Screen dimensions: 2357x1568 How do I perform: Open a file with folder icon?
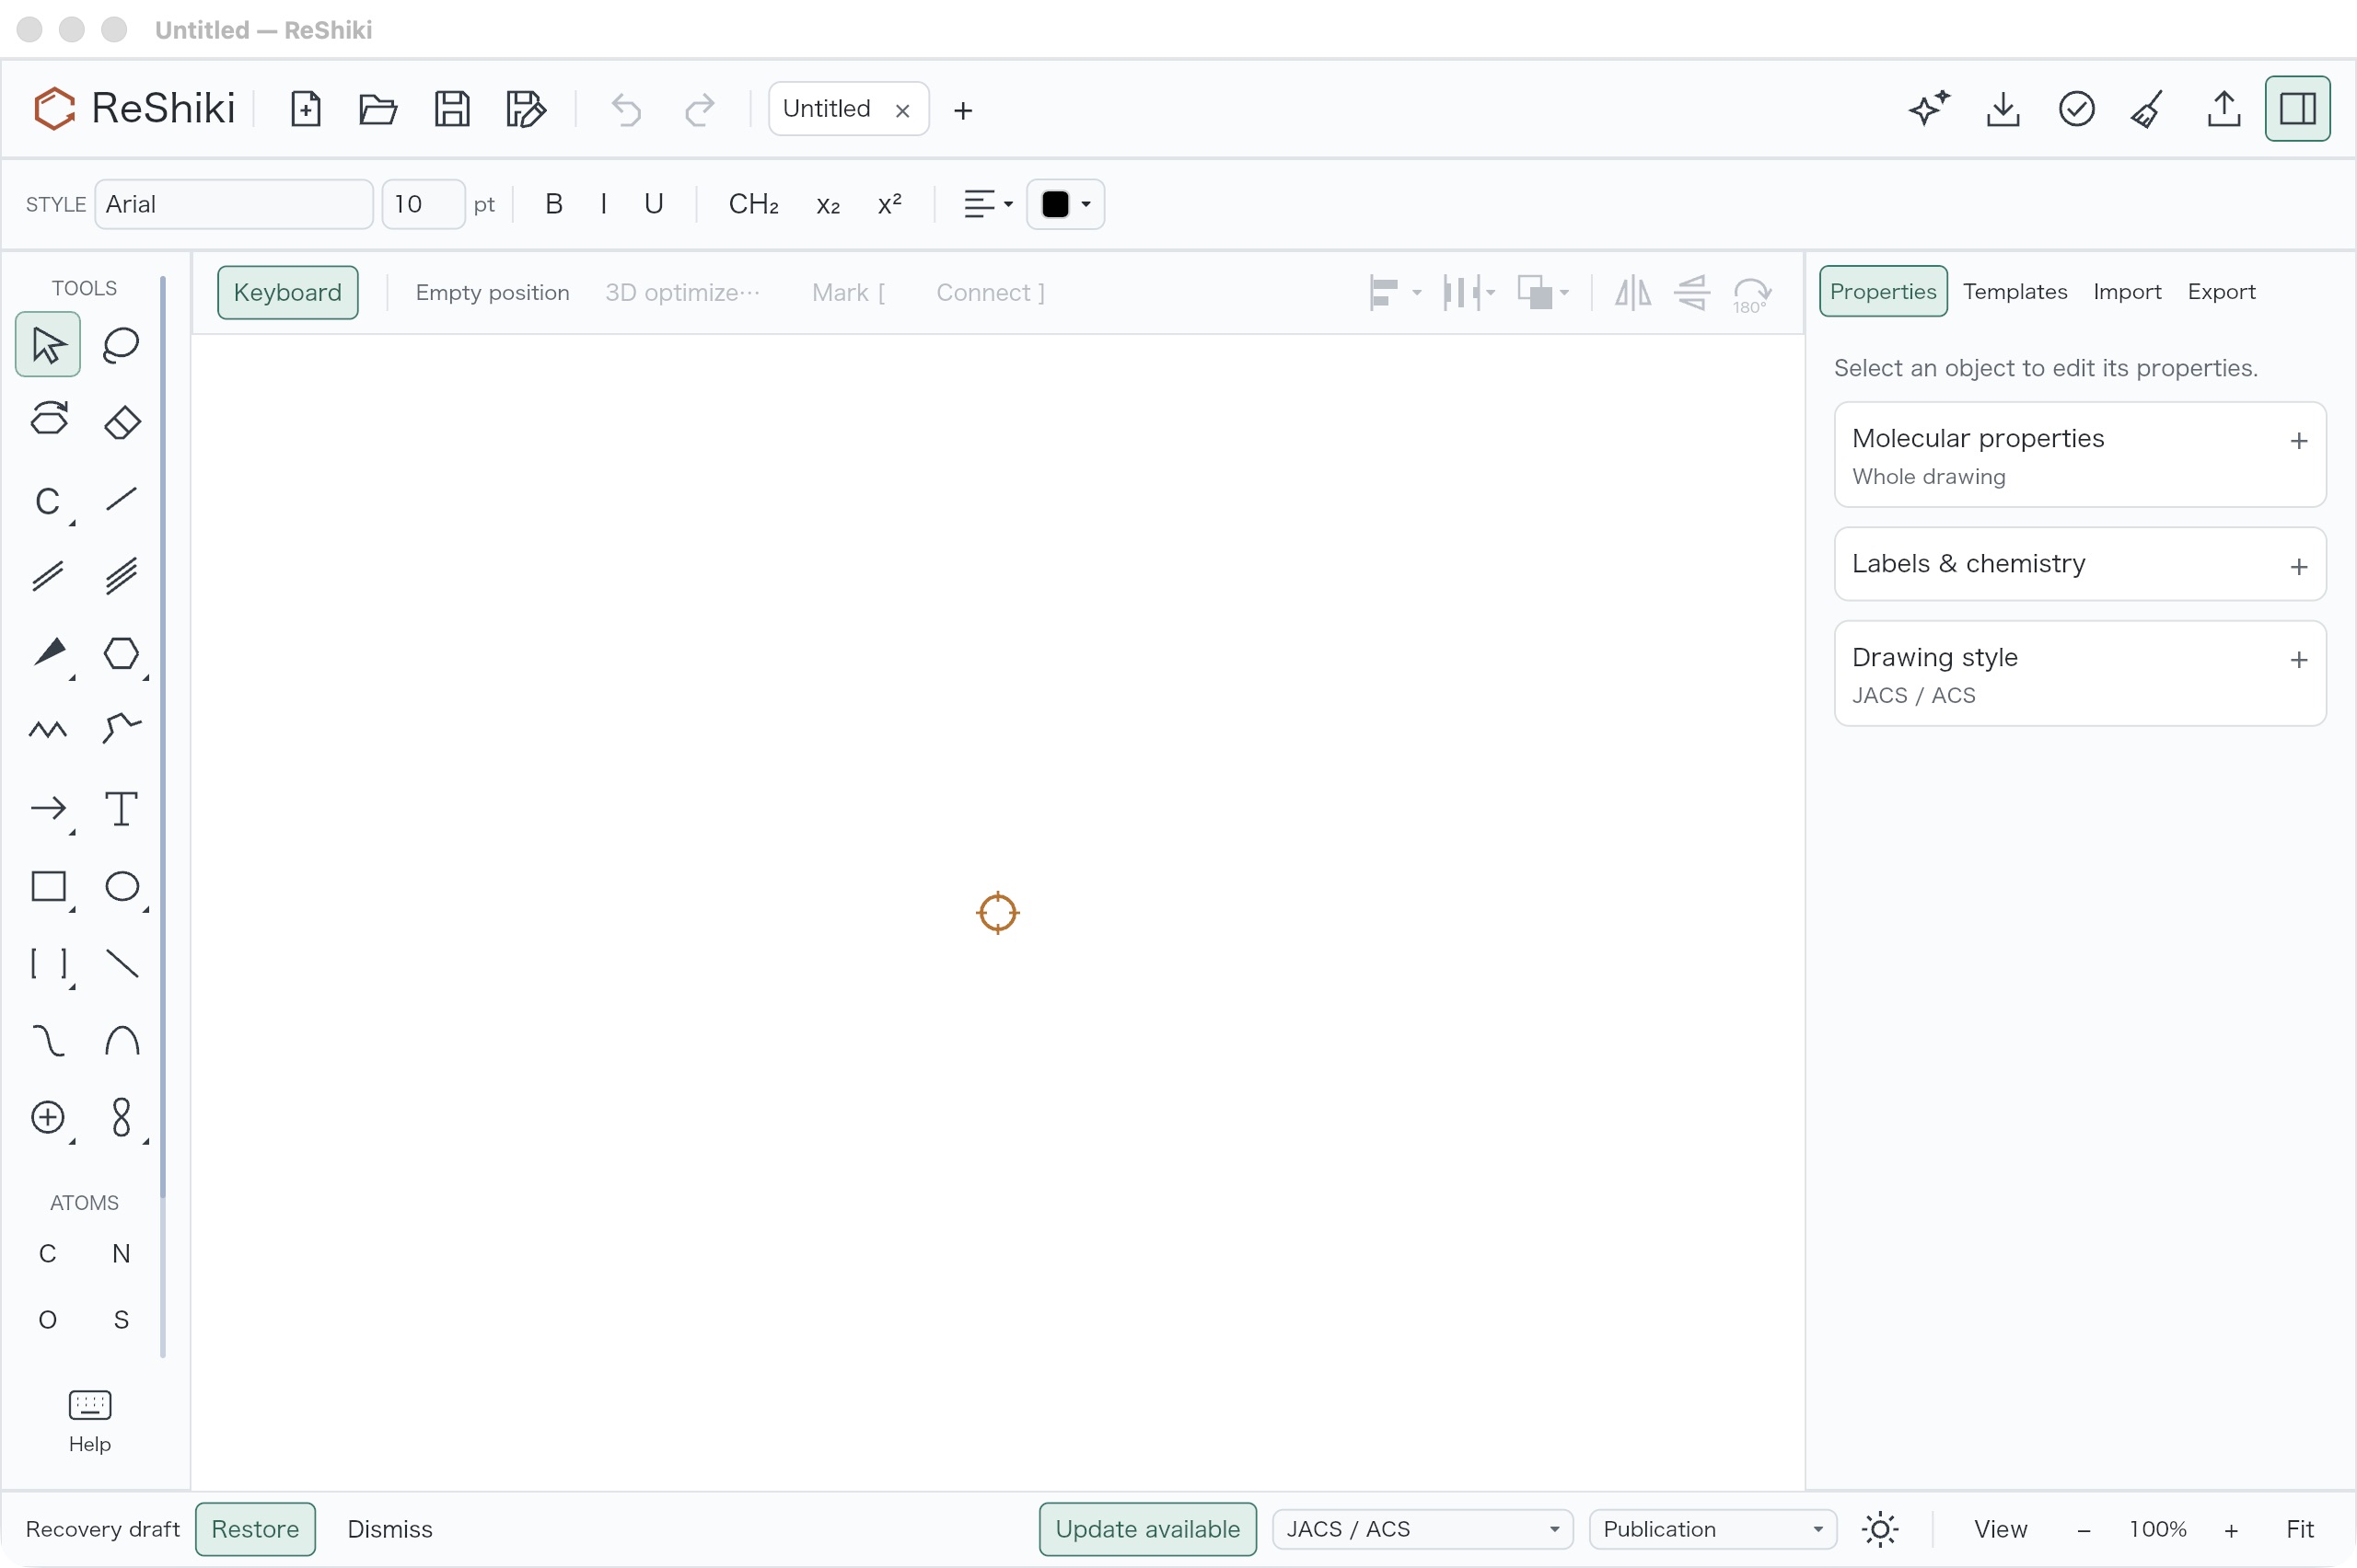[378, 109]
